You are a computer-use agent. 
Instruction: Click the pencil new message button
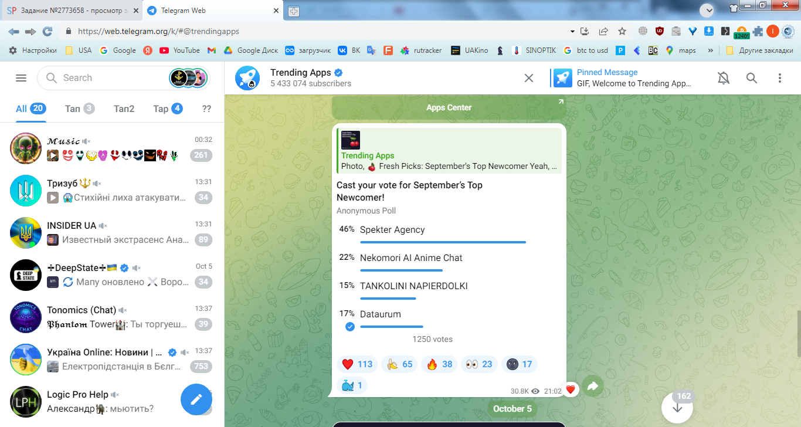[196, 399]
